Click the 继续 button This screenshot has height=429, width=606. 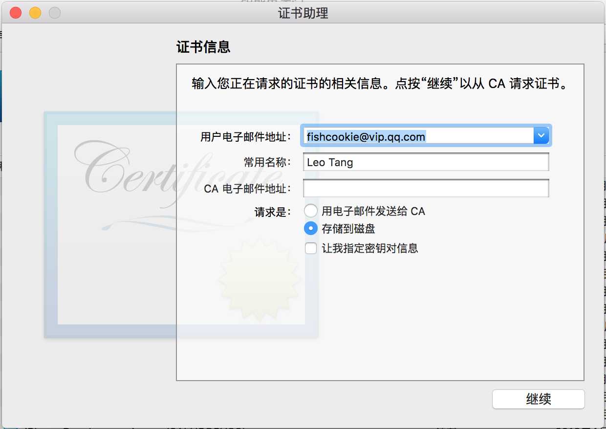pyautogui.click(x=538, y=399)
